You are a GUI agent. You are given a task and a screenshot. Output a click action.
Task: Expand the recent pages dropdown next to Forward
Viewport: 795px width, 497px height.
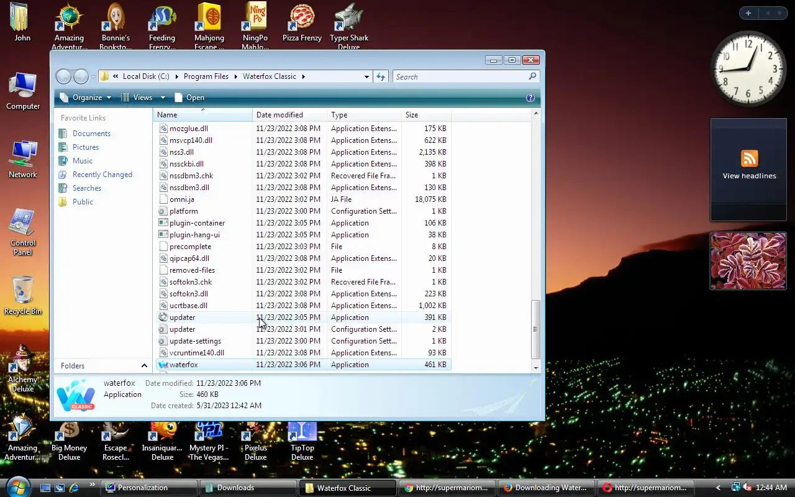point(93,76)
